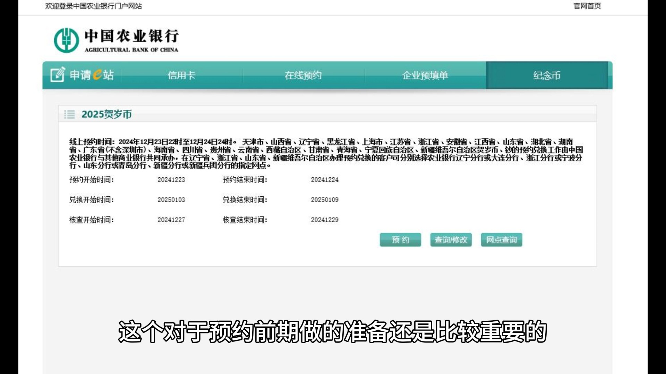Viewport: 666px width, 374px height.
Task: Go to 官网首页 link
Action: pyautogui.click(x=587, y=6)
